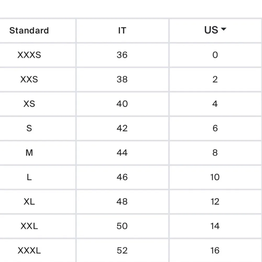The image size is (262, 262).
Task: Click IT size 44 cell
Action: 122,153
